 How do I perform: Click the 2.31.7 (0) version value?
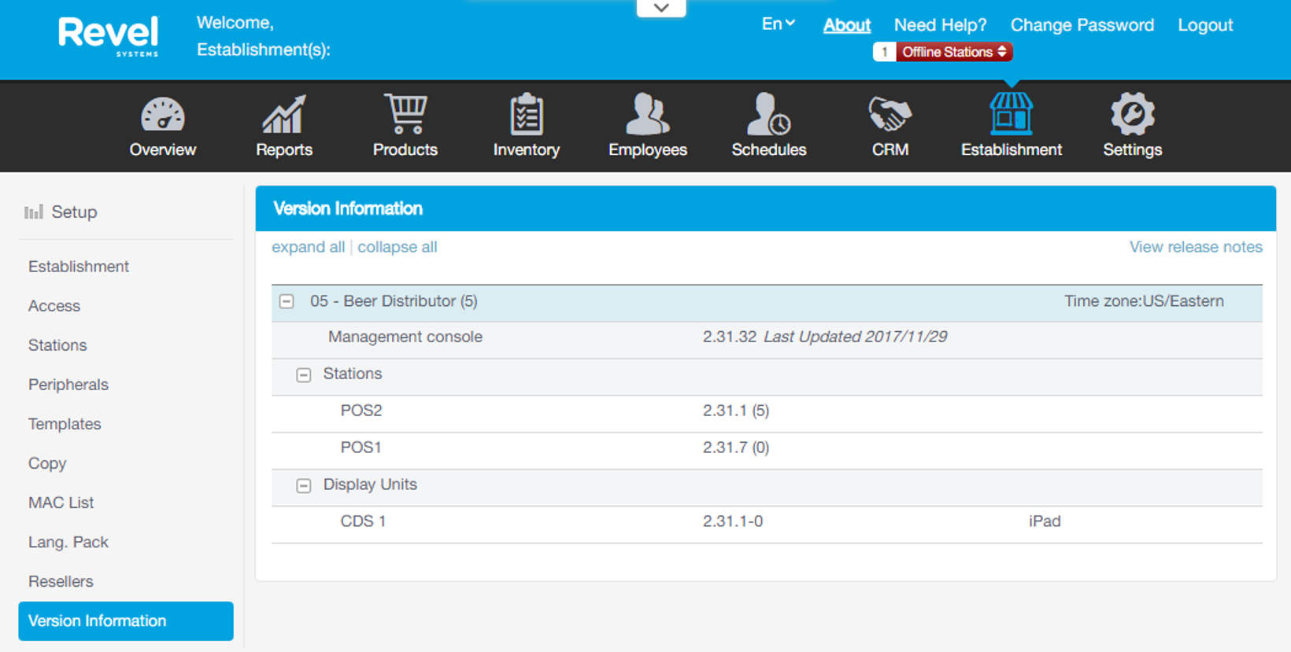(x=736, y=448)
